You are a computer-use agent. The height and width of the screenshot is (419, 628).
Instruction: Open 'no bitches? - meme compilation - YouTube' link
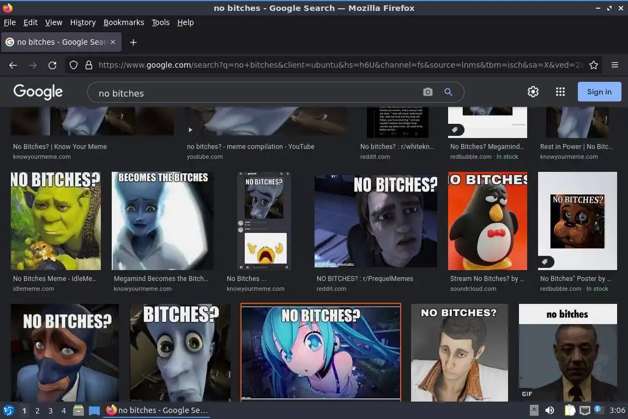(250, 147)
